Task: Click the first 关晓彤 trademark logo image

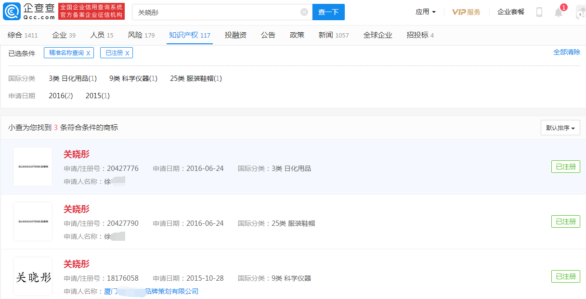Action: pyautogui.click(x=32, y=166)
